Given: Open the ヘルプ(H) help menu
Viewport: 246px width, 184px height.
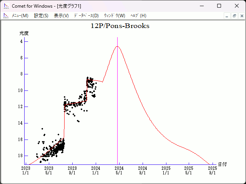Looking at the screenshot, I should [138, 16].
